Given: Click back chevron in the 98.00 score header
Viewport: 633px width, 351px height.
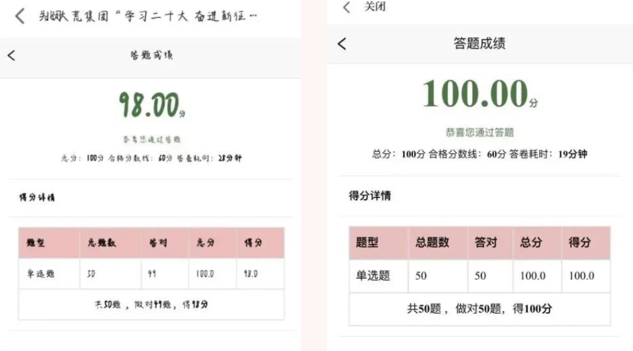Looking at the screenshot, I should point(11,55).
